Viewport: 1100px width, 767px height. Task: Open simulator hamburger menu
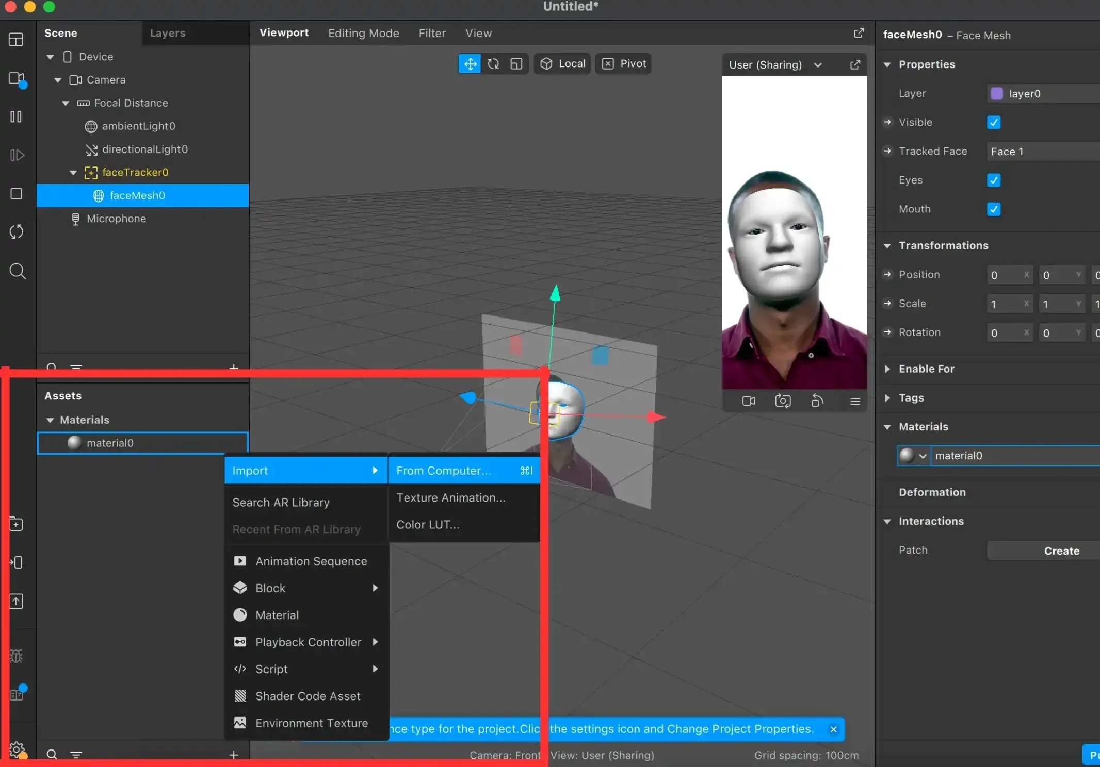pyautogui.click(x=855, y=401)
